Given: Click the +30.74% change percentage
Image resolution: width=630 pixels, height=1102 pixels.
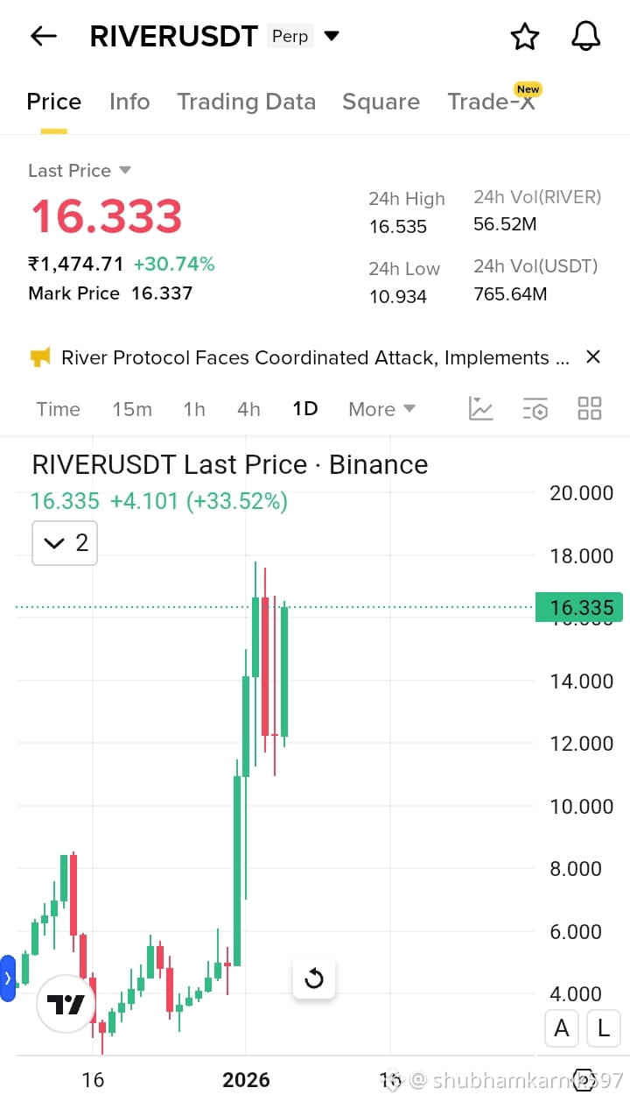Looking at the screenshot, I should pyautogui.click(x=174, y=264).
